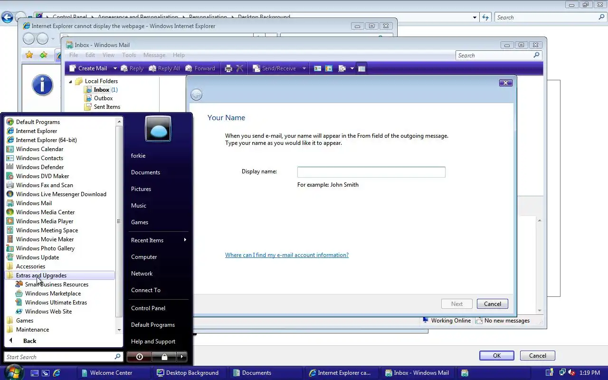
Task: Launch Internet Explorer (64-bit) from Start menu
Action: pyautogui.click(x=60, y=140)
